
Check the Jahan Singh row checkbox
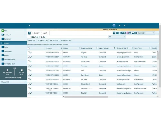coord(29,61)
